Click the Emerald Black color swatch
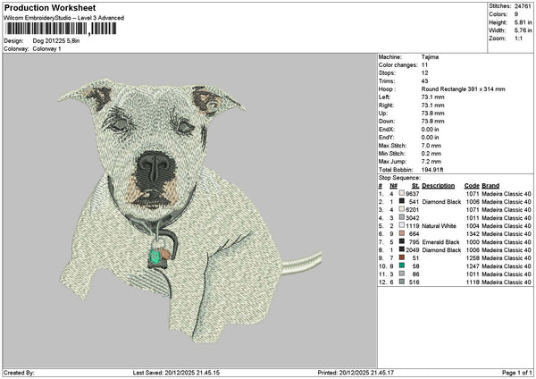Viewport: 536px width, 379px height. click(x=402, y=242)
